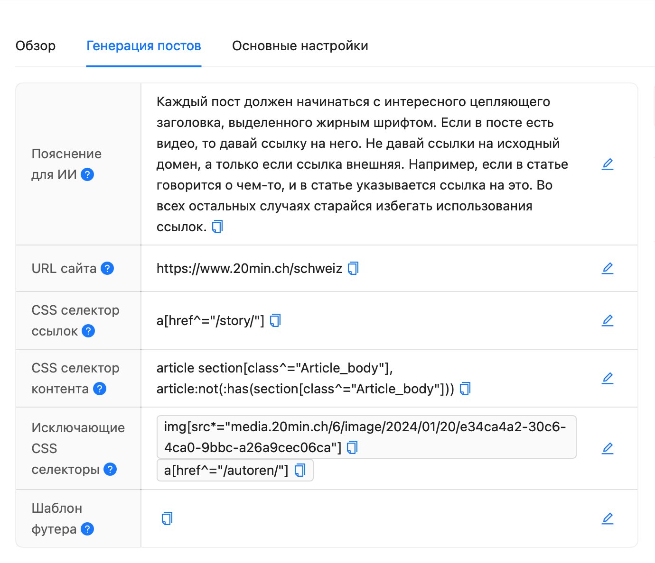
Task: Copy the img[src*=...] excluding selector
Action: [x=352, y=447]
